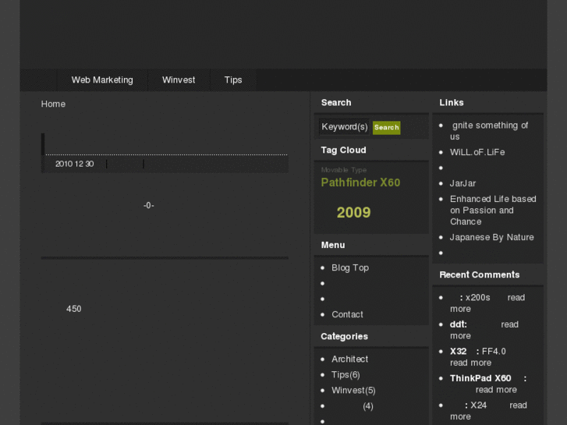Visit the WiLL.oF.LiFe link
The height and width of the screenshot is (425, 567).
[477, 152]
